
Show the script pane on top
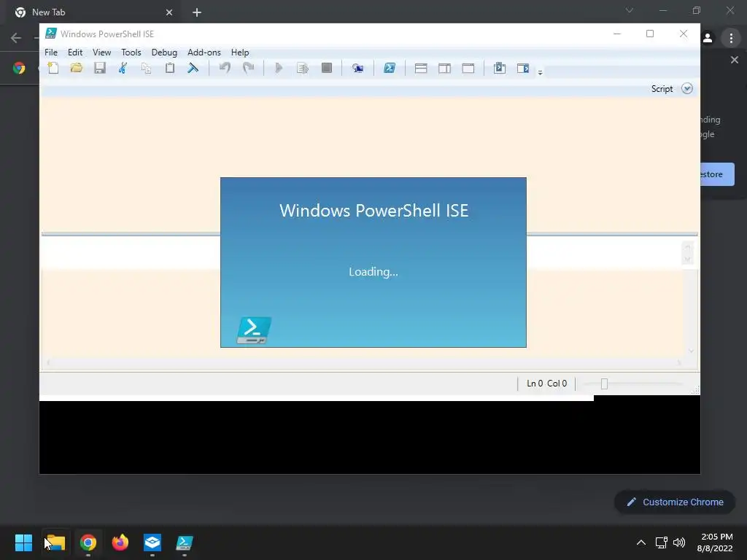coord(421,68)
